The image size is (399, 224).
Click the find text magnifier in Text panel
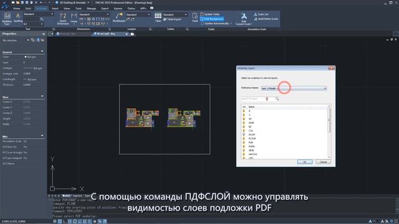click(x=42, y=19)
